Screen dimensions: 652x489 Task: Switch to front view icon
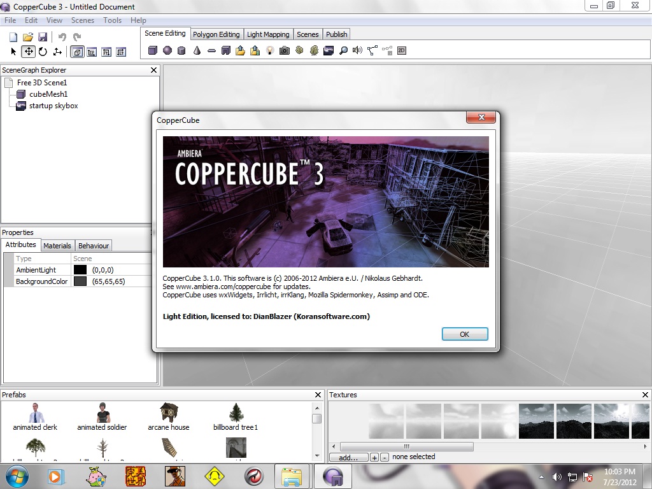(106, 52)
